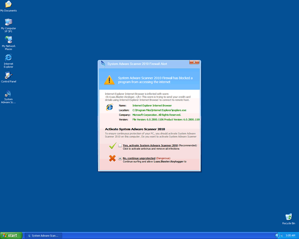Click 'Yes, activate System Adware Scanner 2010' link
299x239 pixels.
tap(150, 145)
